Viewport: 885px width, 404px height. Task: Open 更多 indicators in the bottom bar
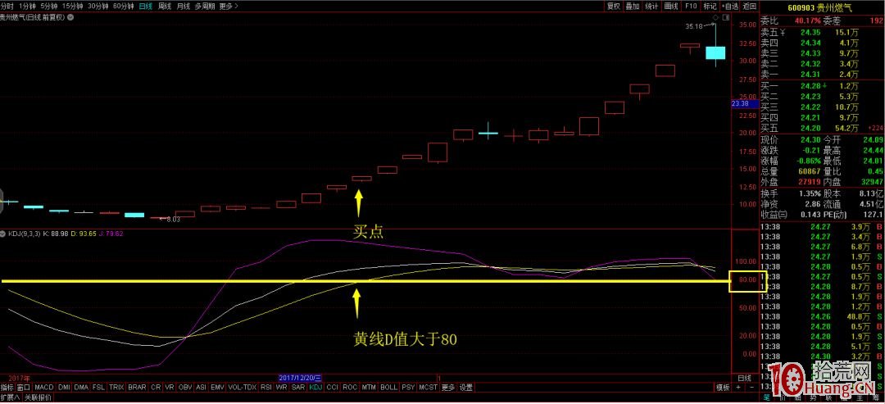tap(448, 388)
